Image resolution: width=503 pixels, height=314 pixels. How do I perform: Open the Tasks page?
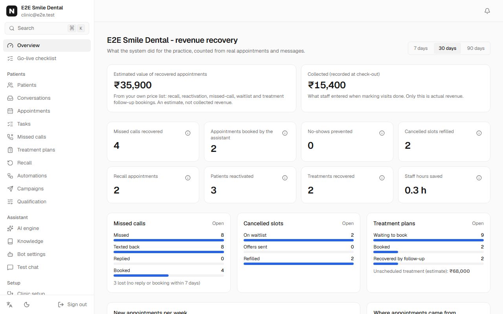tap(47, 124)
